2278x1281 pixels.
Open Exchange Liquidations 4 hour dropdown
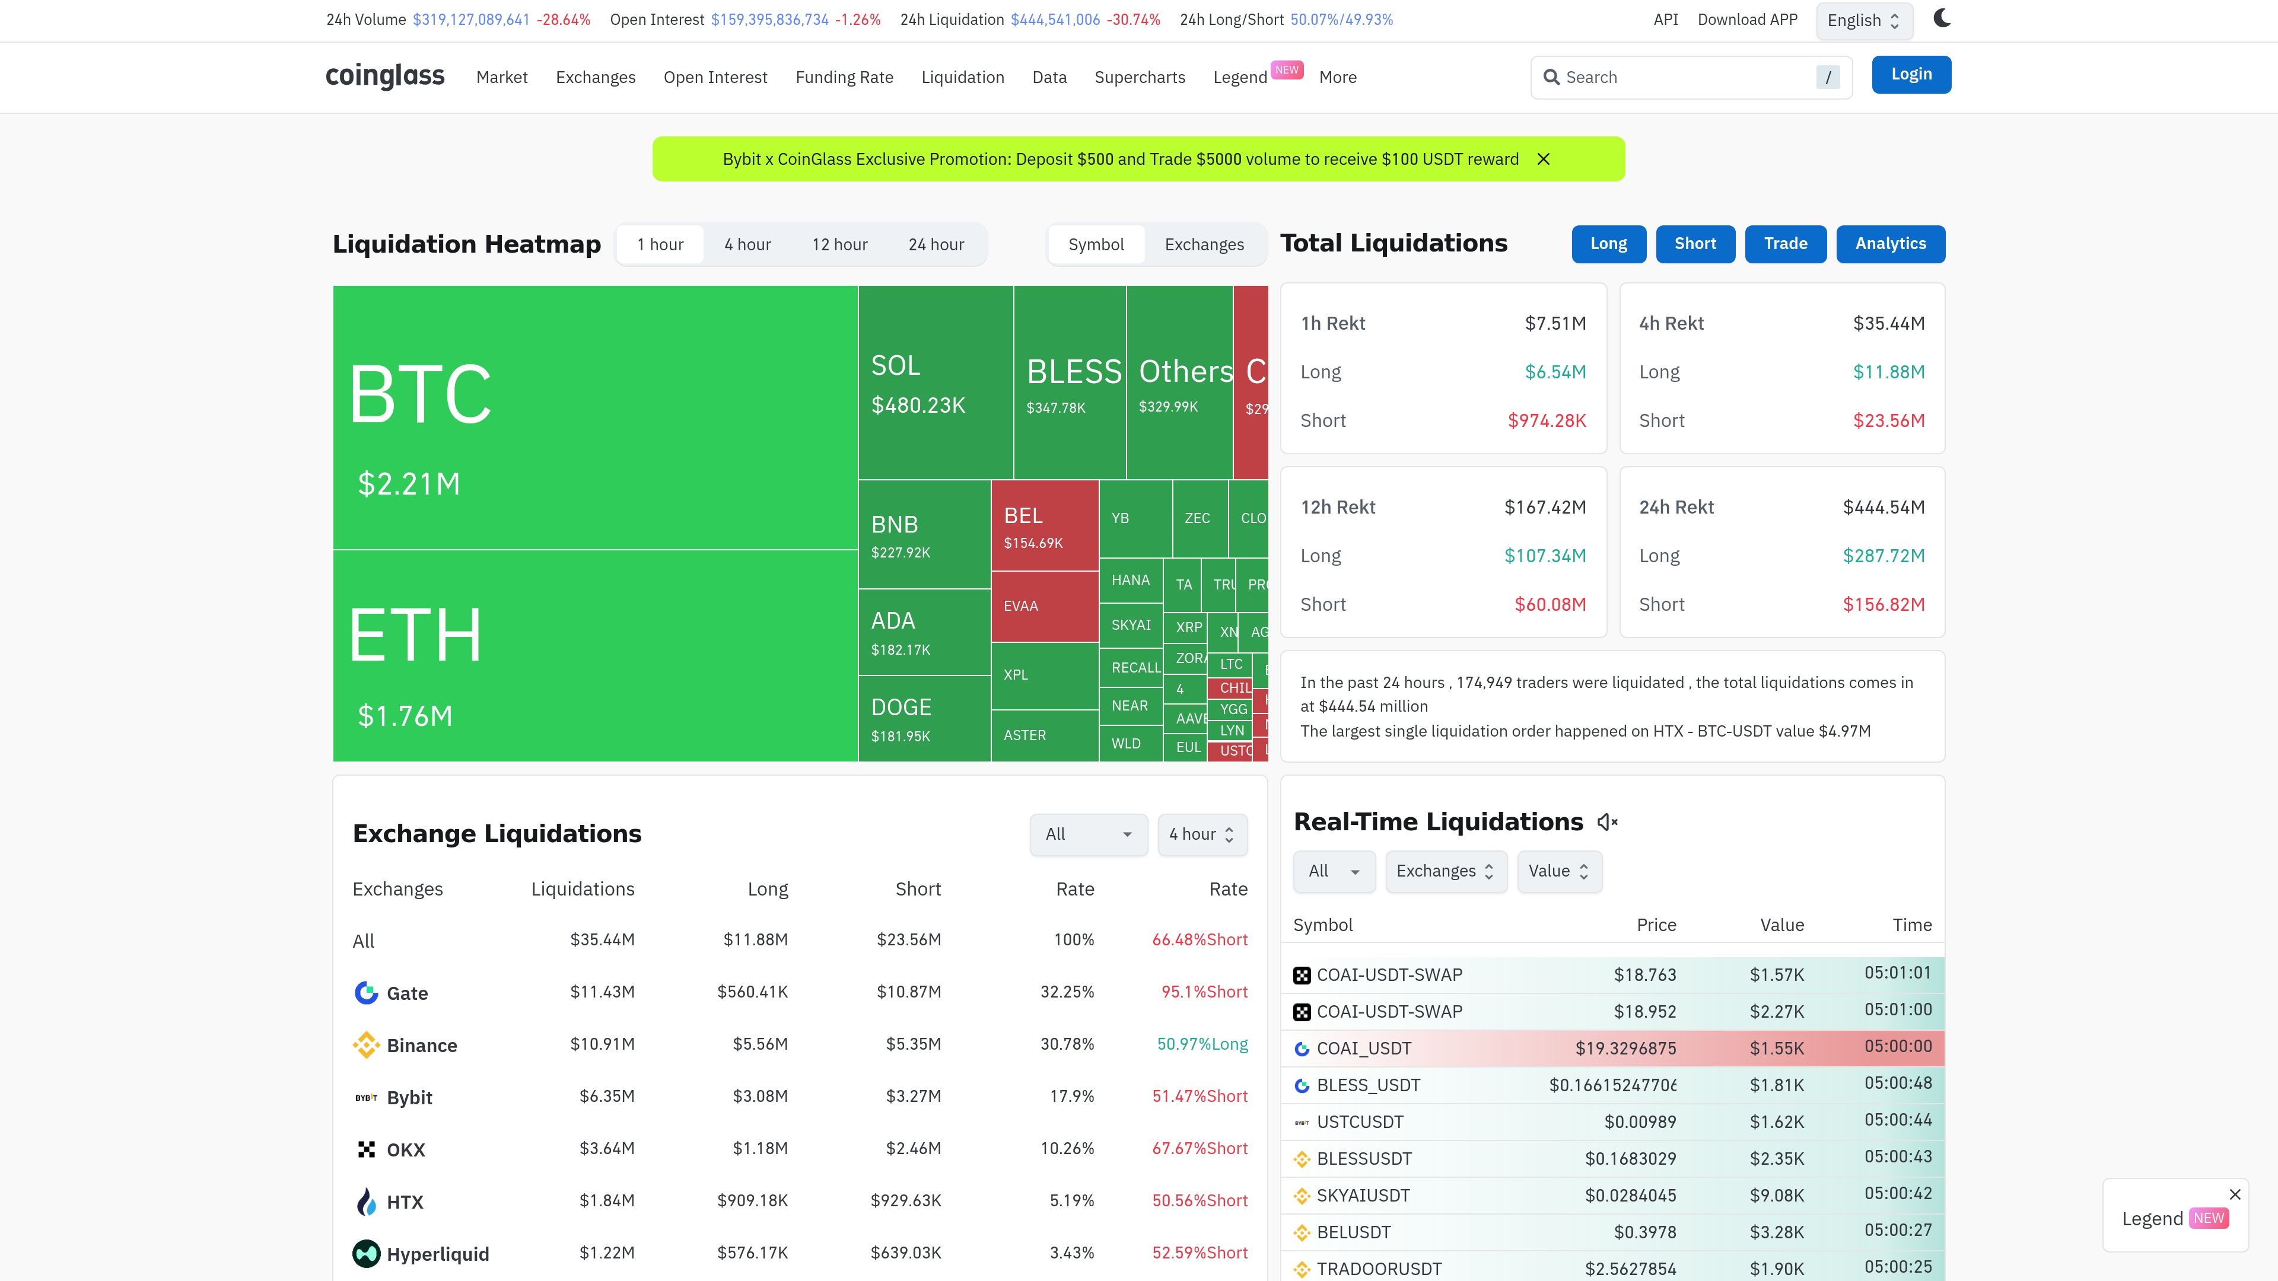(1202, 834)
